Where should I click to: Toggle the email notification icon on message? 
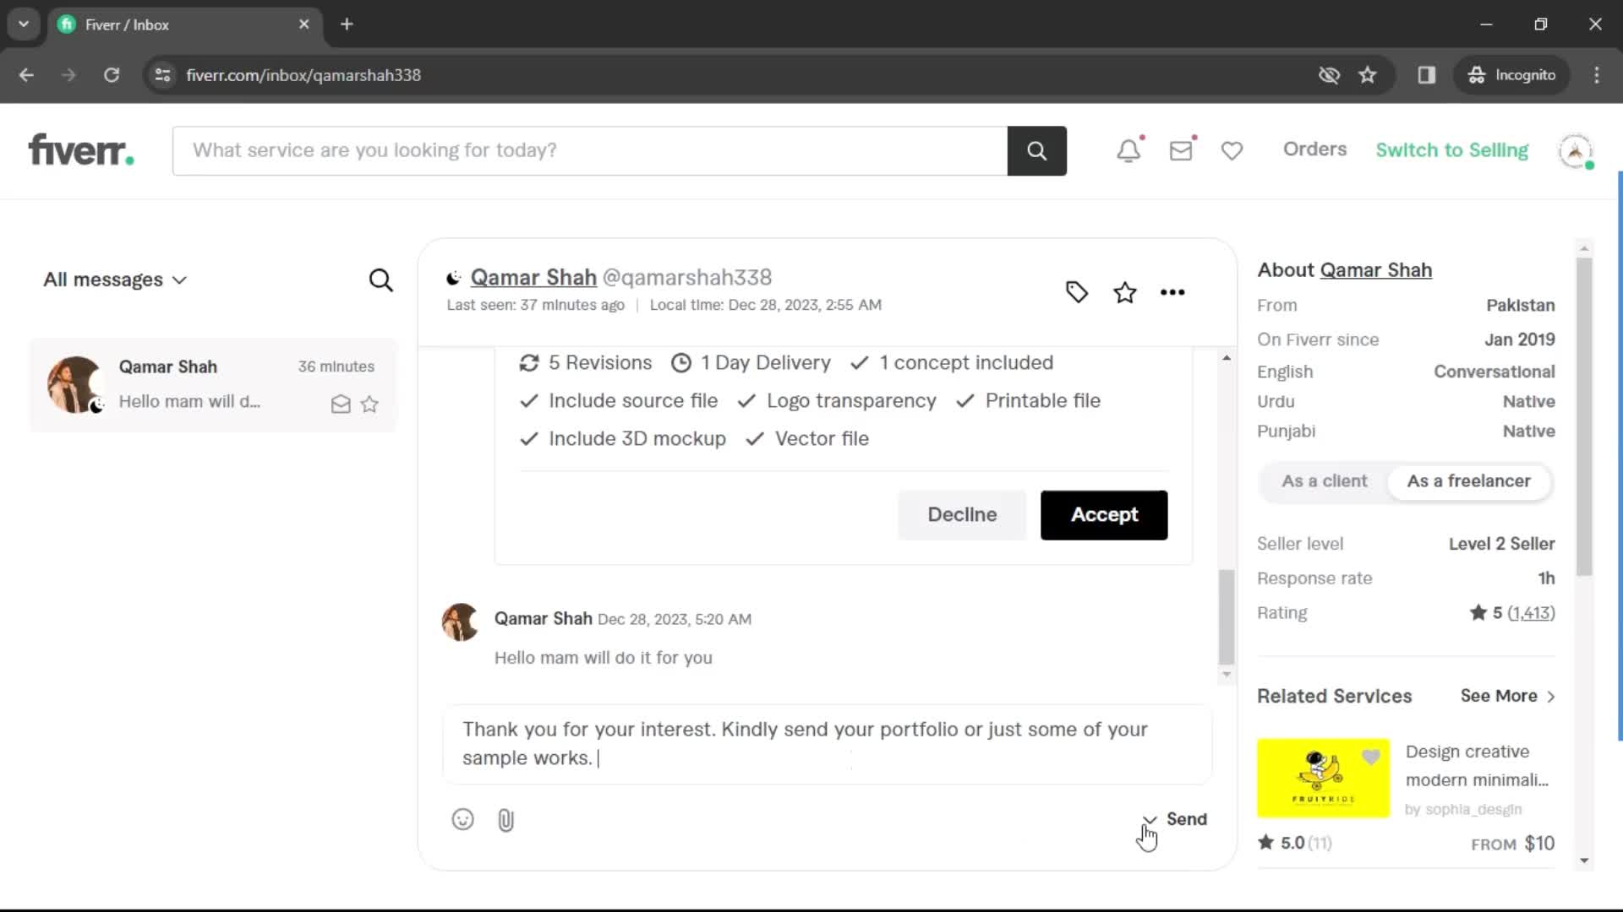click(x=340, y=403)
